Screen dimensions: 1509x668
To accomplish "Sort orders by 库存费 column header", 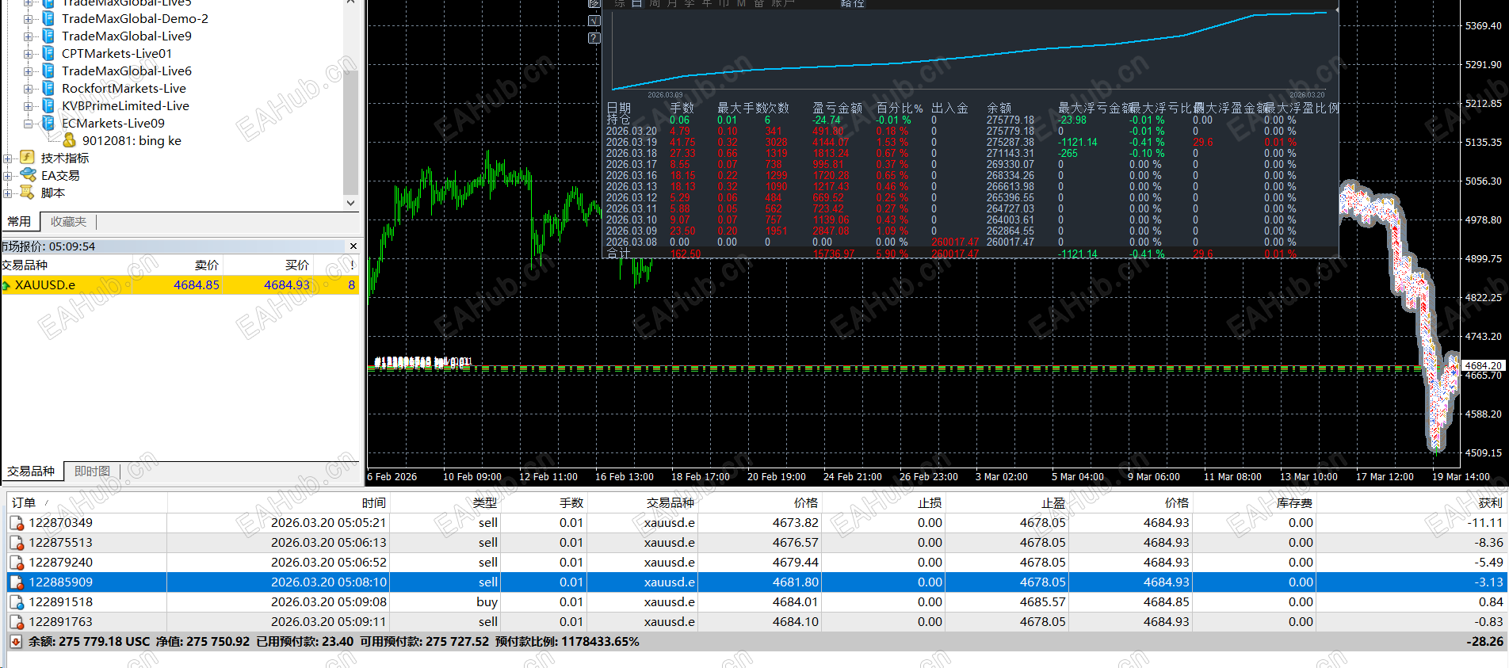I will (1254, 502).
